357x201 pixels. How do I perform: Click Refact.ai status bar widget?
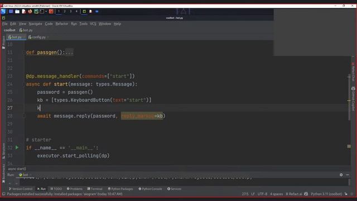click(294, 194)
